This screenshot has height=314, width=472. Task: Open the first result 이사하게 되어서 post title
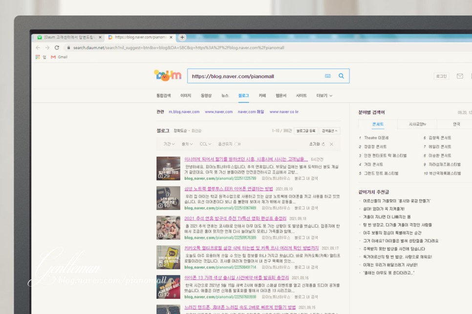point(246,159)
